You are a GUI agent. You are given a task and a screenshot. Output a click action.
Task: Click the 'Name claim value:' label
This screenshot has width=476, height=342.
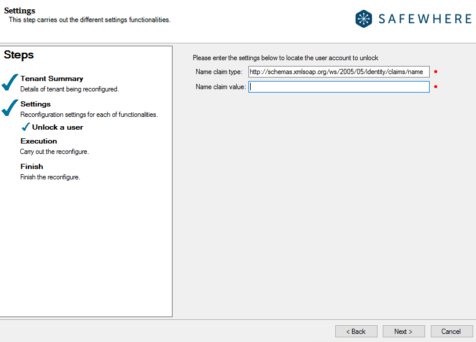point(221,87)
